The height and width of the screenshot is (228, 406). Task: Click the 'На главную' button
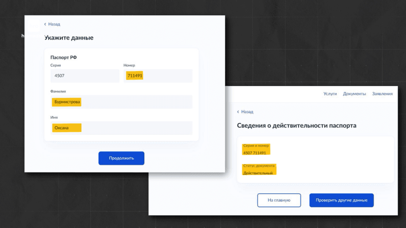point(279,200)
